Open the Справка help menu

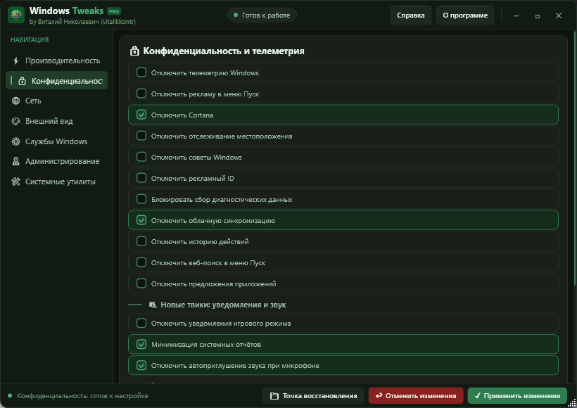click(411, 15)
